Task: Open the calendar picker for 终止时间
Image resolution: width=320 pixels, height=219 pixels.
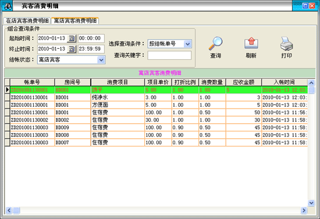Action: point(72,49)
